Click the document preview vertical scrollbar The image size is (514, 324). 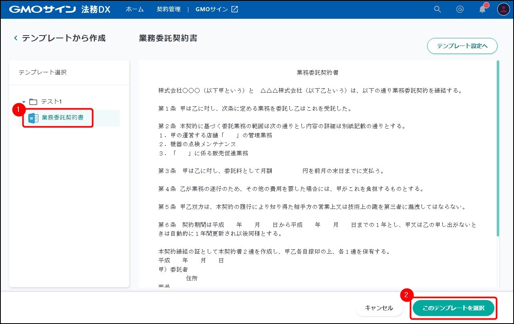click(498, 148)
